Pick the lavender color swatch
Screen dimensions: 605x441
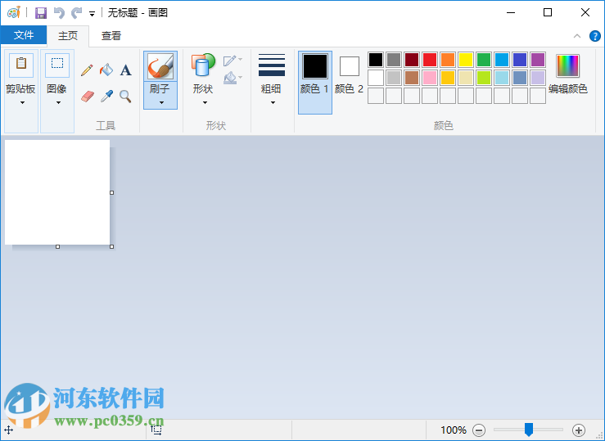point(538,78)
